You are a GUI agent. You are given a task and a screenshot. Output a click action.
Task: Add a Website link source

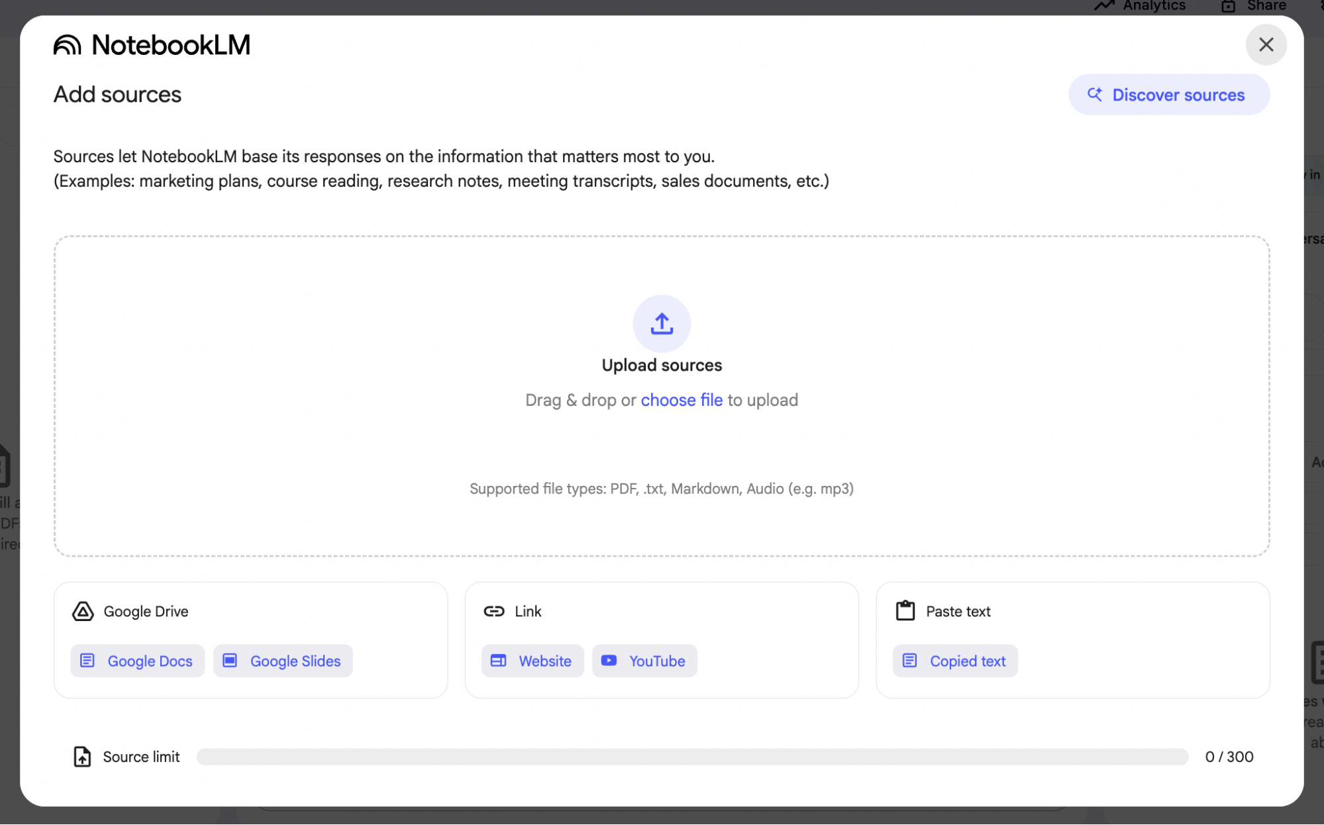tap(533, 661)
